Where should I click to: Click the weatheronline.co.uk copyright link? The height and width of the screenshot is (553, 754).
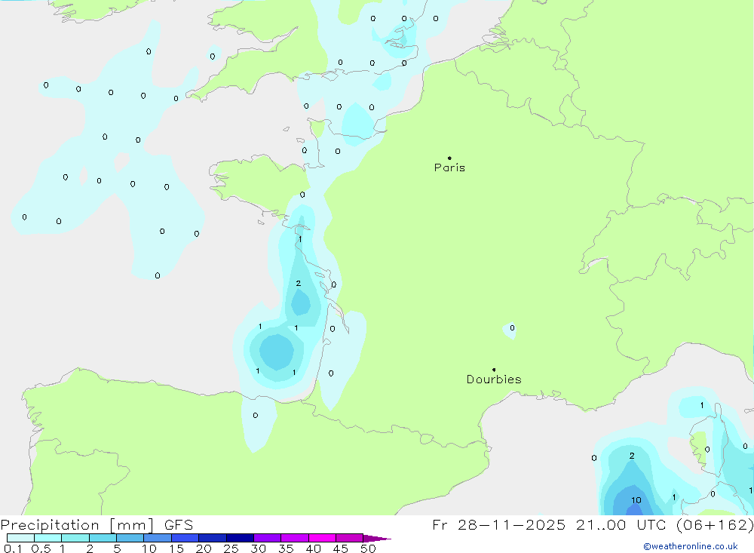pyautogui.click(x=691, y=546)
